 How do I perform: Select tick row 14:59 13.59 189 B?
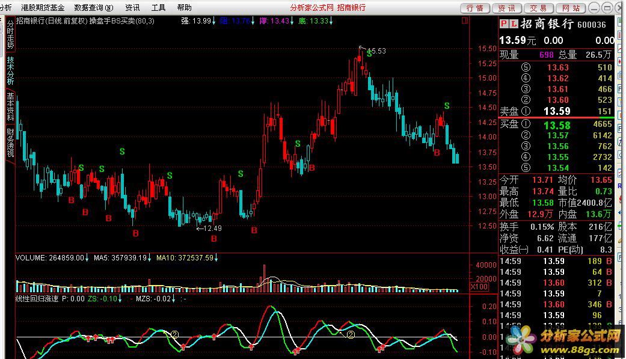(x=556, y=261)
